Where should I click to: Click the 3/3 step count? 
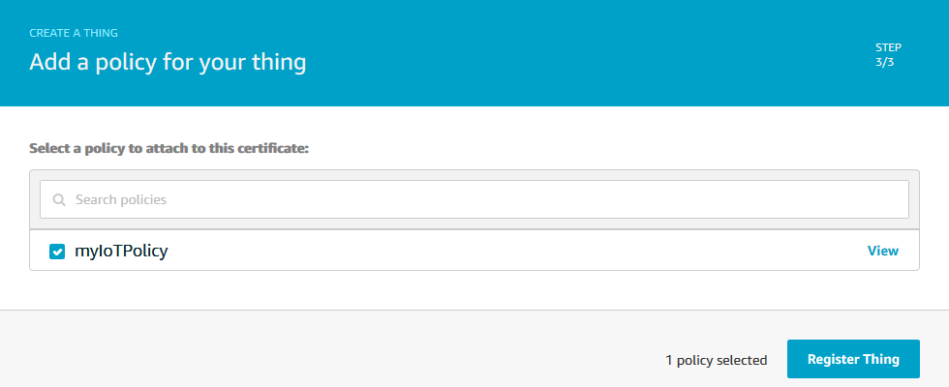click(x=885, y=61)
